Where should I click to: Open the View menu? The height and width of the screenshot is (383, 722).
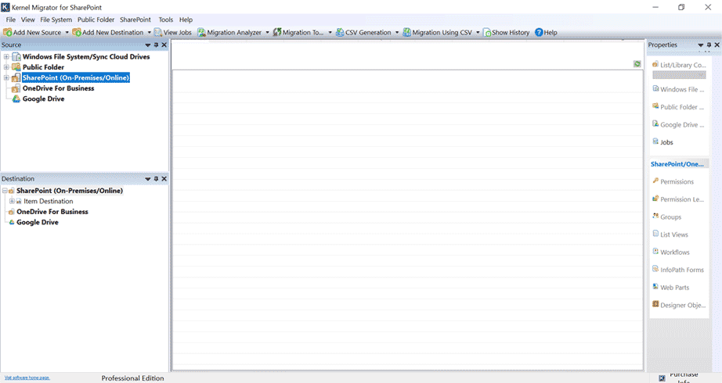(x=27, y=20)
